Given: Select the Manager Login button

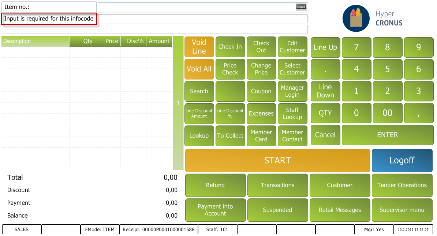Looking at the screenshot, I should [x=292, y=91].
